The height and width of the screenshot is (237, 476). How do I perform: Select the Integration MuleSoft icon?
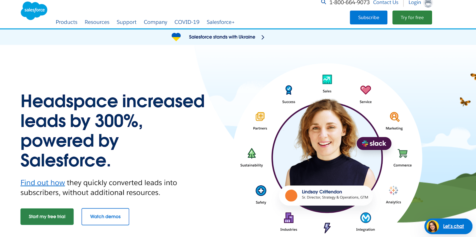pos(366,218)
